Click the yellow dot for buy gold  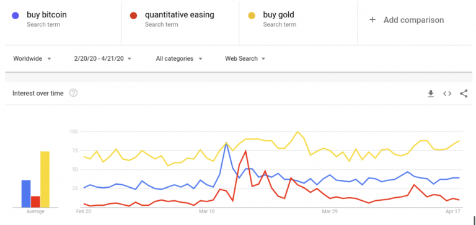click(252, 15)
